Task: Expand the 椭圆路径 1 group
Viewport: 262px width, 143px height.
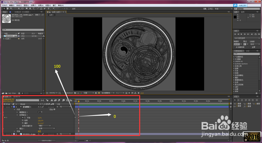Action: [x=17, y=112]
